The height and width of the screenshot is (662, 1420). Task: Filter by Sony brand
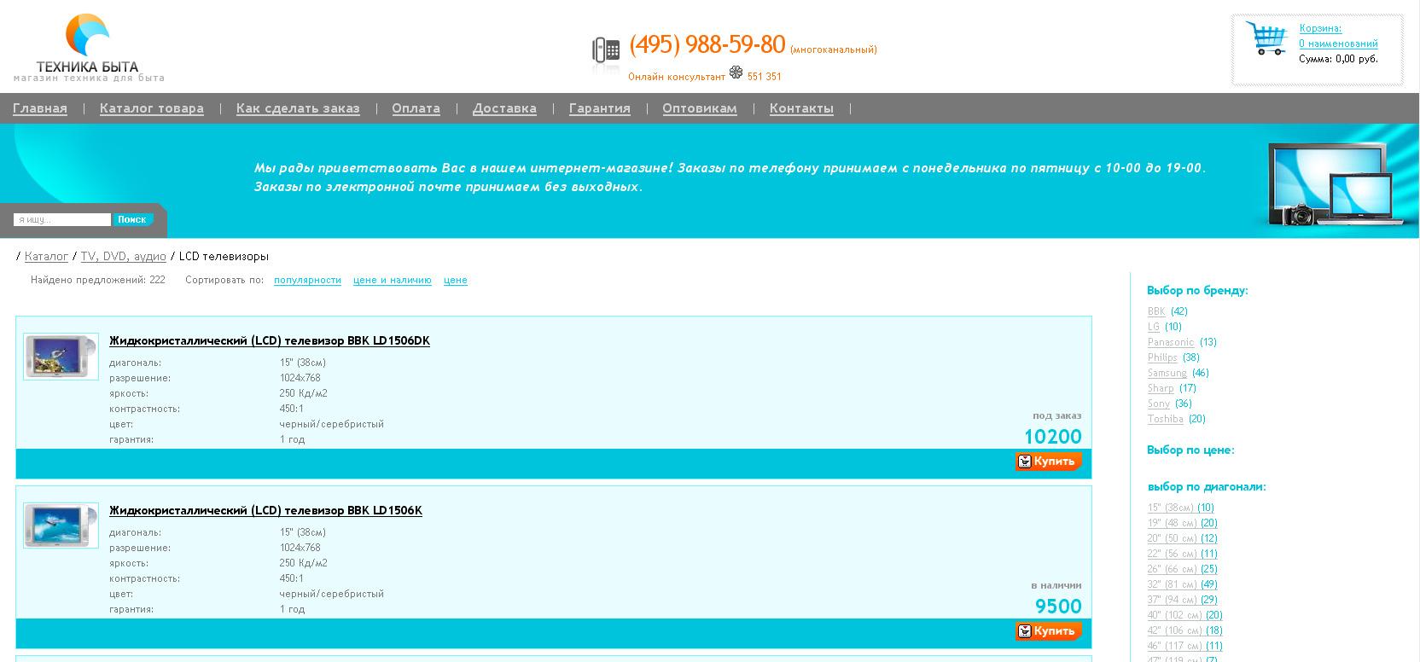1159,404
